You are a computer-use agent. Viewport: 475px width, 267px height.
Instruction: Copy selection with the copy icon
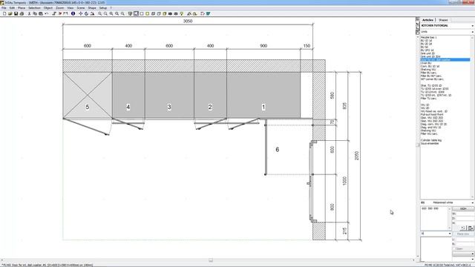click(35, 13)
